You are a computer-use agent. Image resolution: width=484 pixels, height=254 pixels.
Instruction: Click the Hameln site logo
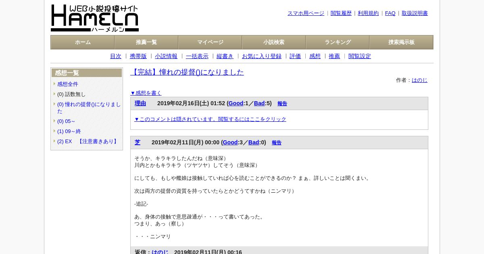95,18
